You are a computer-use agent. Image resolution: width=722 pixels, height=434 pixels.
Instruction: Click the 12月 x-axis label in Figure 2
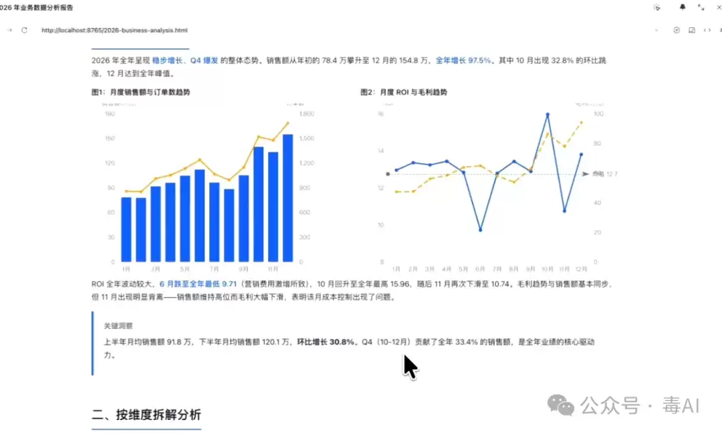point(581,269)
